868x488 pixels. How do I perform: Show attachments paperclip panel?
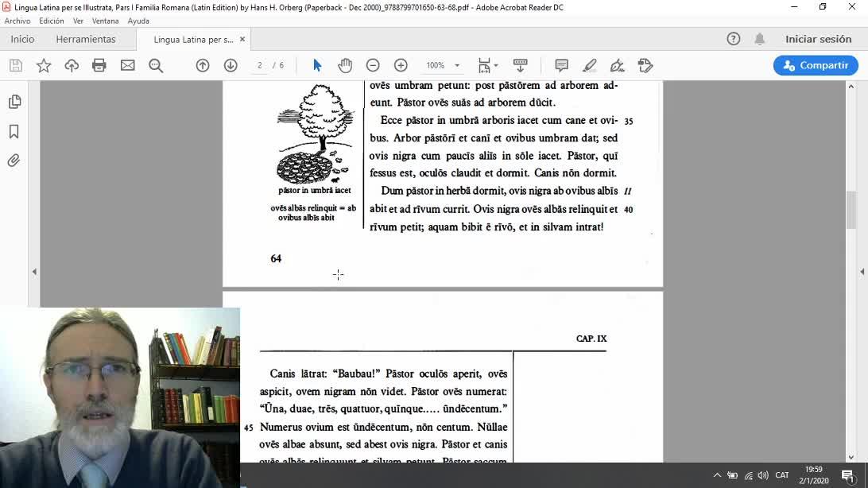click(14, 161)
